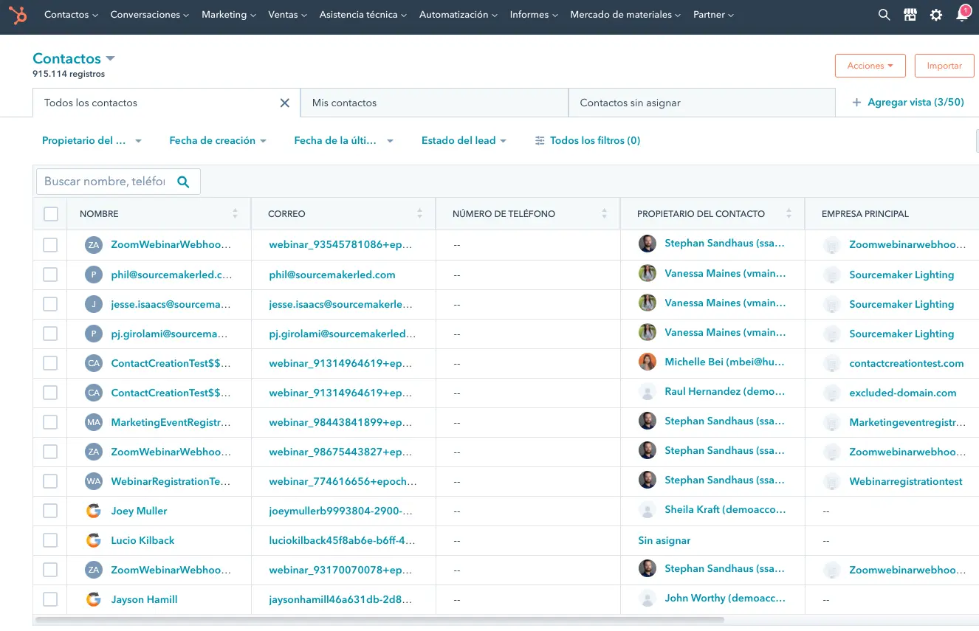Image resolution: width=979 pixels, height=631 pixels.
Task: Expand the 'Fecha de creación' filter dropdown
Action: click(x=218, y=141)
